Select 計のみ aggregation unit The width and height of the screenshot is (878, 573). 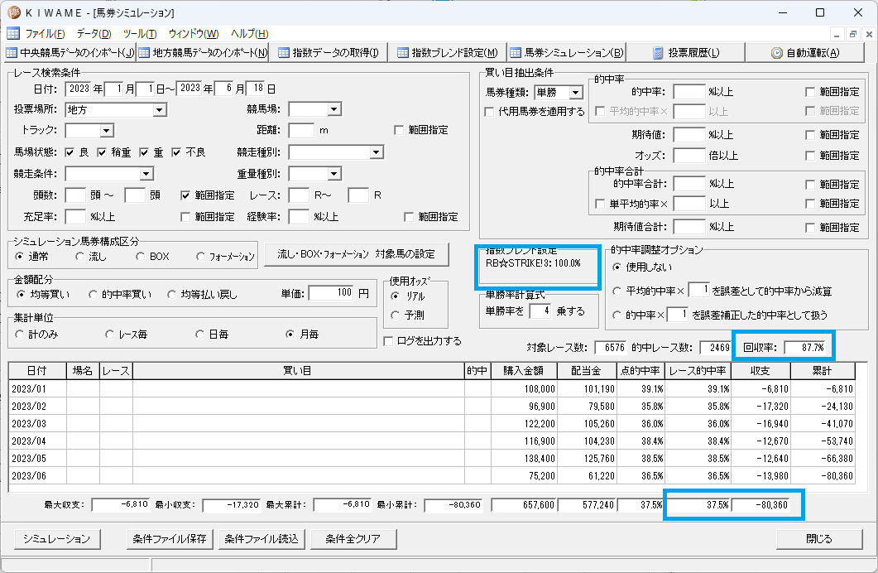20,334
